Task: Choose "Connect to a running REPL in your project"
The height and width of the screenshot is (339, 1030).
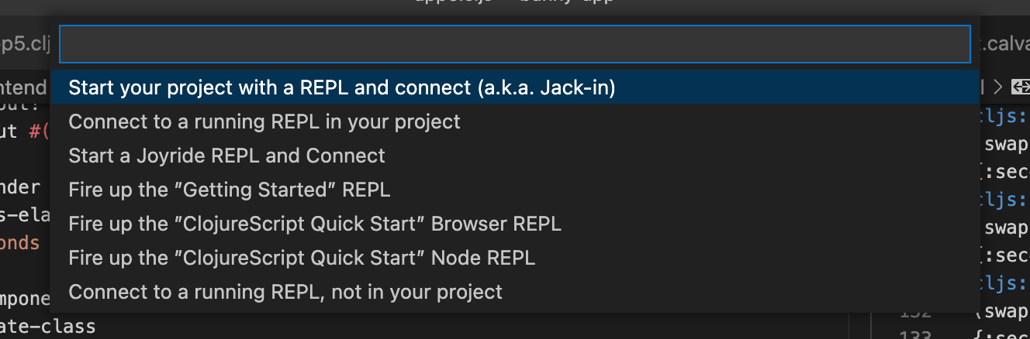Action: coord(264,122)
